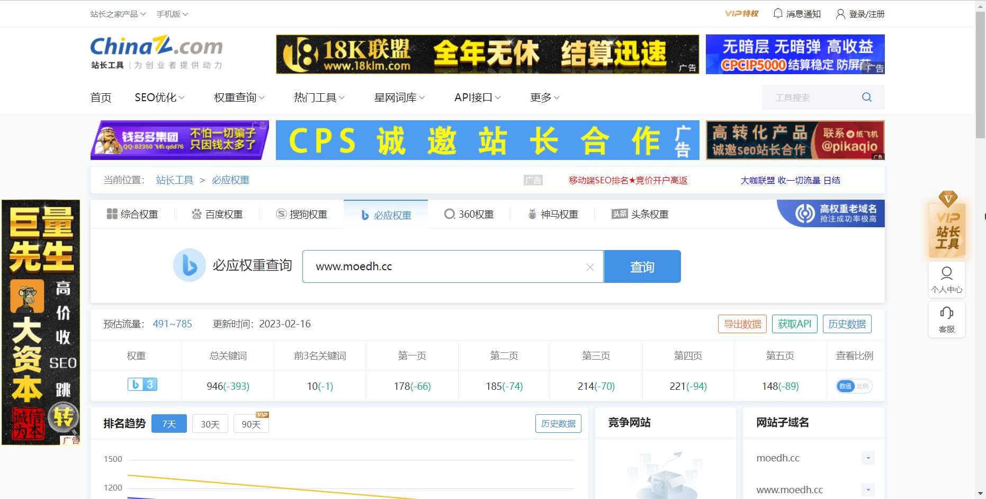
Task: Click the Bing logo beside 必应权重查询
Action: tap(189, 265)
